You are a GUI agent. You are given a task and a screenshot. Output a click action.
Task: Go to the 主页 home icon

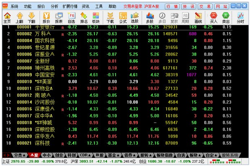point(7,18)
